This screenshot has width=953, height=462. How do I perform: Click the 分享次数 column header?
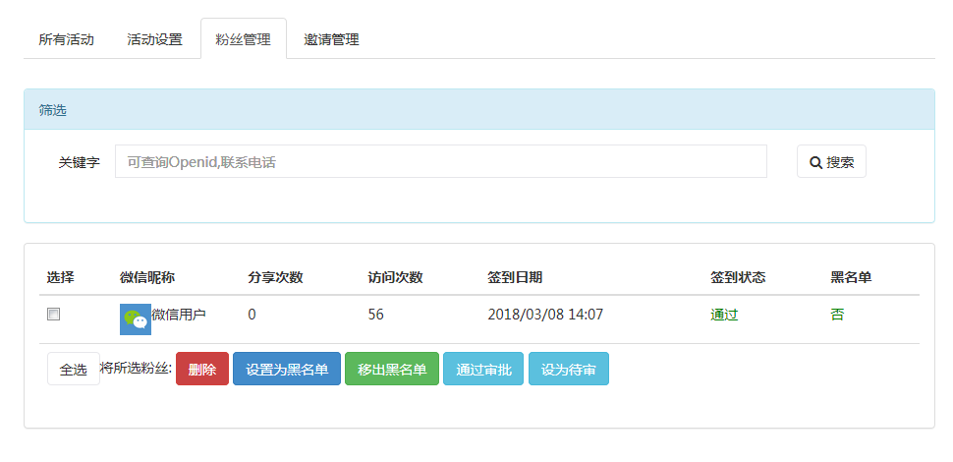tap(275, 278)
